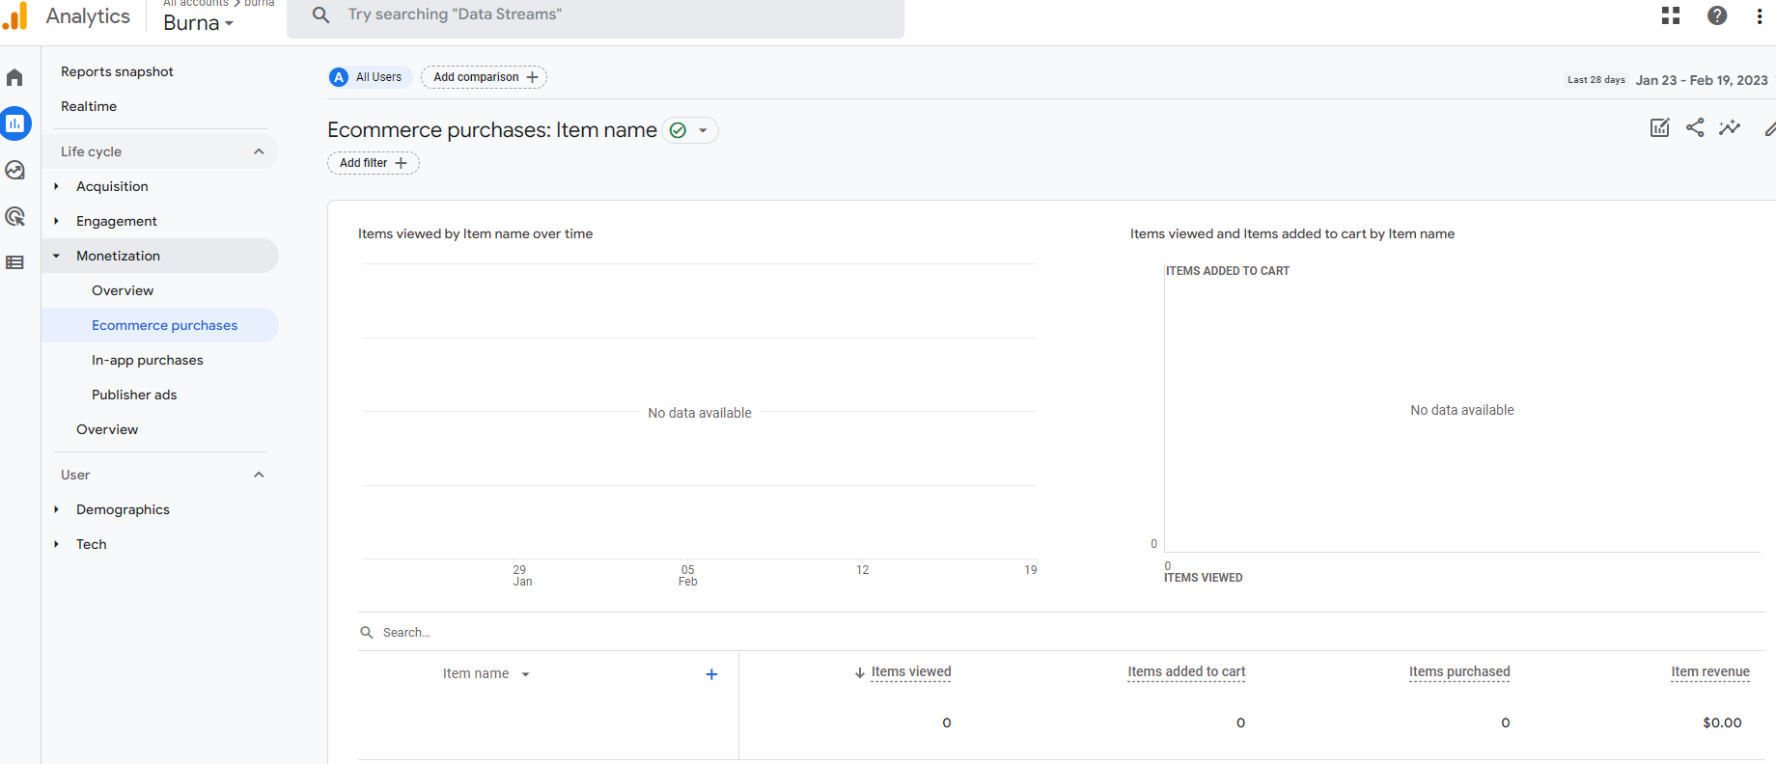The width and height of the screenshot is (1776, 764).
Task: Select the Reports icon in left rail
Action: click(15, 123)
